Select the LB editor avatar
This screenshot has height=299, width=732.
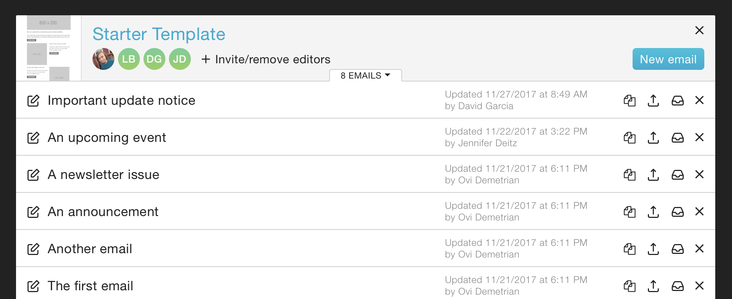pyautogui.click(x=129, y=59)
